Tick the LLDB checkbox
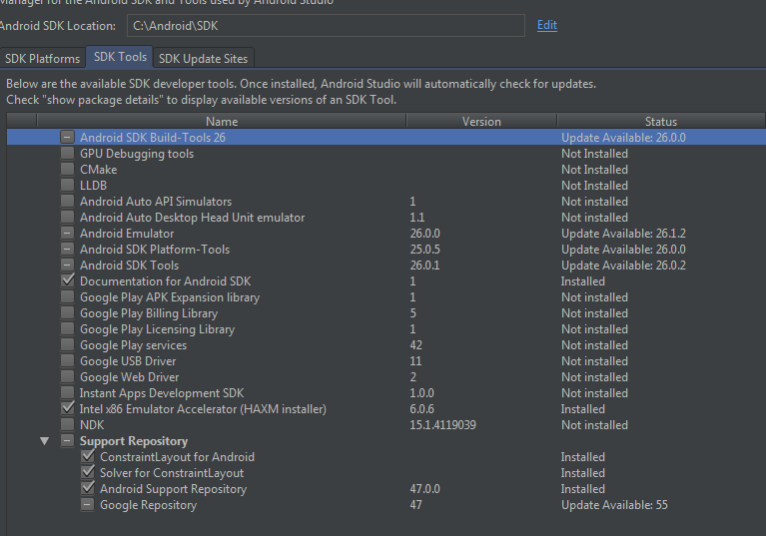The width and height of the screenshot is (766, 536). [x=68, y=185]
